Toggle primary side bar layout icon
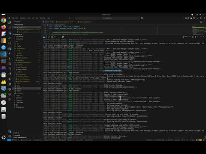 pyautogui.click(x=188, y=18)
